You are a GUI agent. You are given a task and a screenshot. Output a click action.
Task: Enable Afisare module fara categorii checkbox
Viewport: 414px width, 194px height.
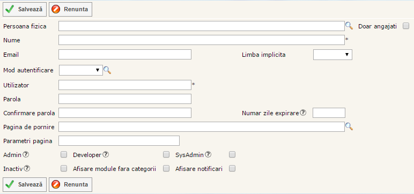click(x=166, y=168)
